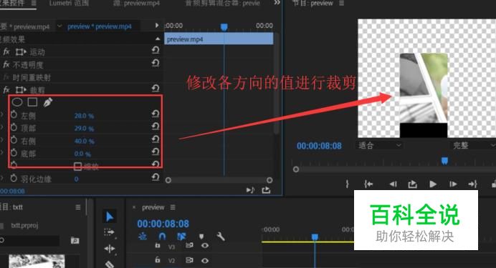The image size is (496, 268).
Task: Open the project panel menu
Action: click(78, 207)
